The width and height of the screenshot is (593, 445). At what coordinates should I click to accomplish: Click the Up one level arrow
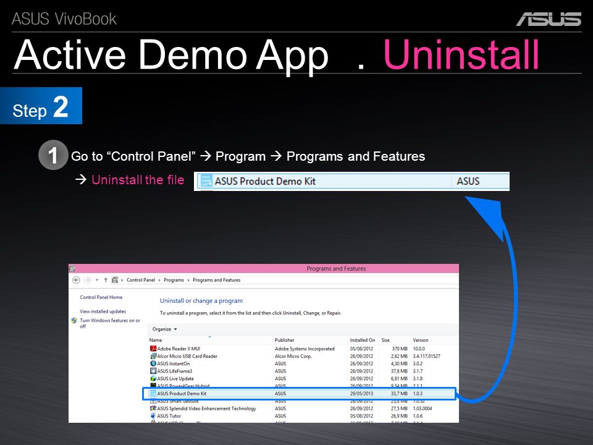(x=106, y=280)
